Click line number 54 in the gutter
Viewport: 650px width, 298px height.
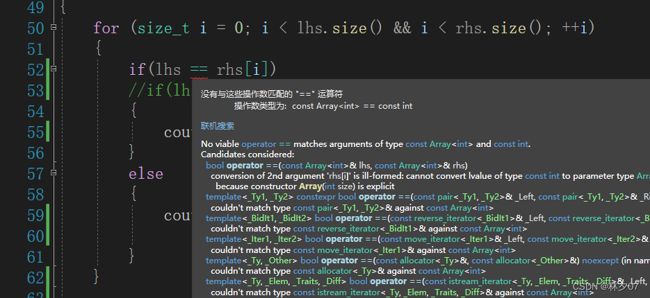[35, 112]
